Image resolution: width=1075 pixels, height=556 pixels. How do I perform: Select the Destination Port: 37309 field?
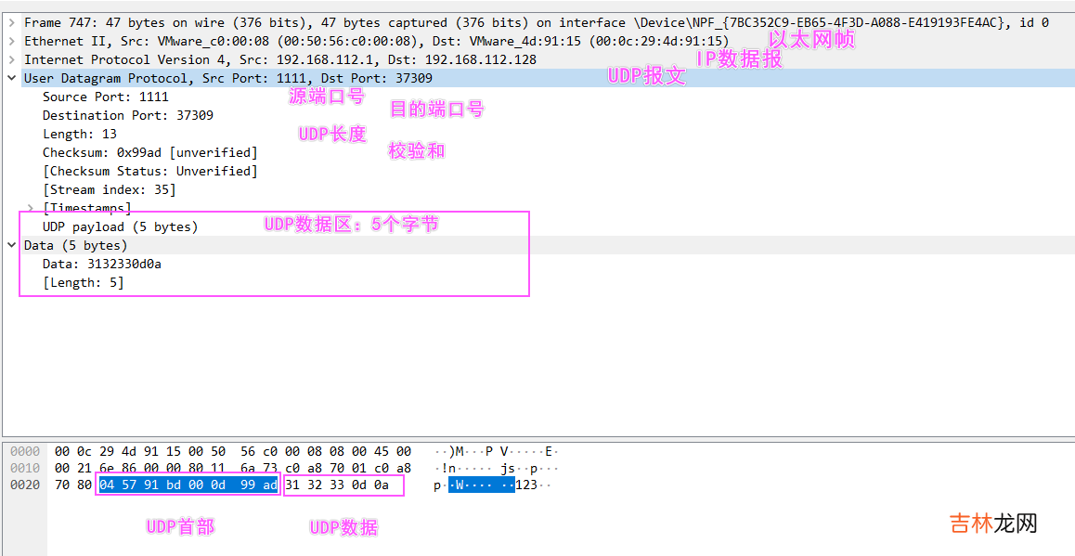pos(127,115)
